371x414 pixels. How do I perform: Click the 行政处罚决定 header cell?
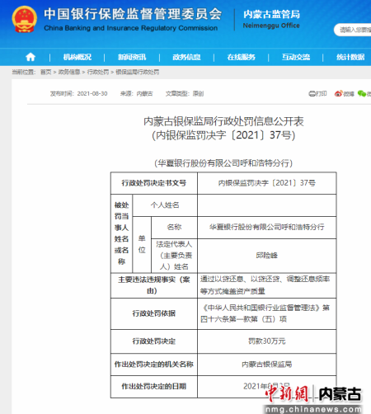[154, 341]
